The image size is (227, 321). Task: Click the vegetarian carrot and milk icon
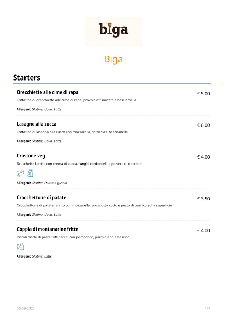tap(20, 247)
